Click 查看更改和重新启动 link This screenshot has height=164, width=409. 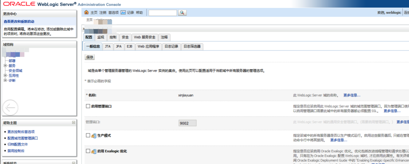pyautogui.click(x=19, y=22)
